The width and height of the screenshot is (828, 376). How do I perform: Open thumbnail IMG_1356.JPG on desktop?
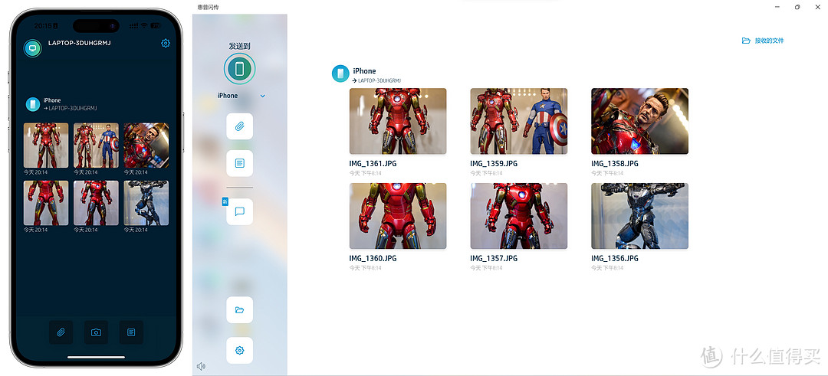(x=639, y=216)
